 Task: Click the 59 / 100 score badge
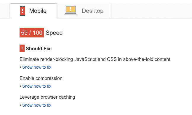32,33
